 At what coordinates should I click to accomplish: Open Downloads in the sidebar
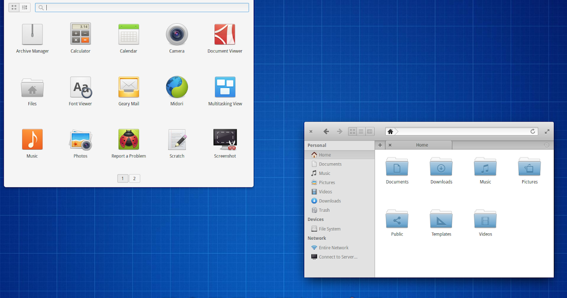(339, 201)
